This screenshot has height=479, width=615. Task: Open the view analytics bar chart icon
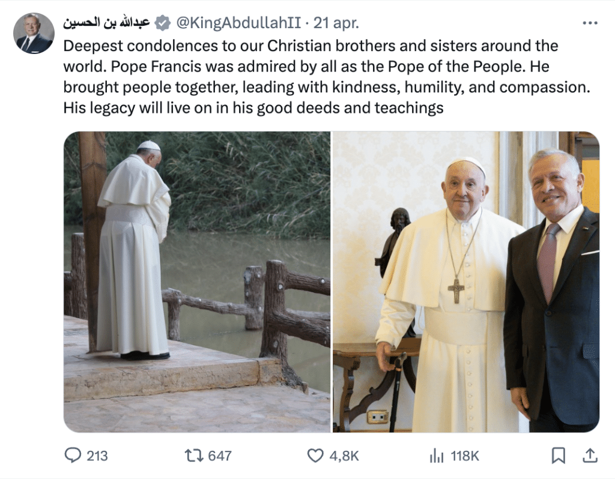click(x=437, y=456)
